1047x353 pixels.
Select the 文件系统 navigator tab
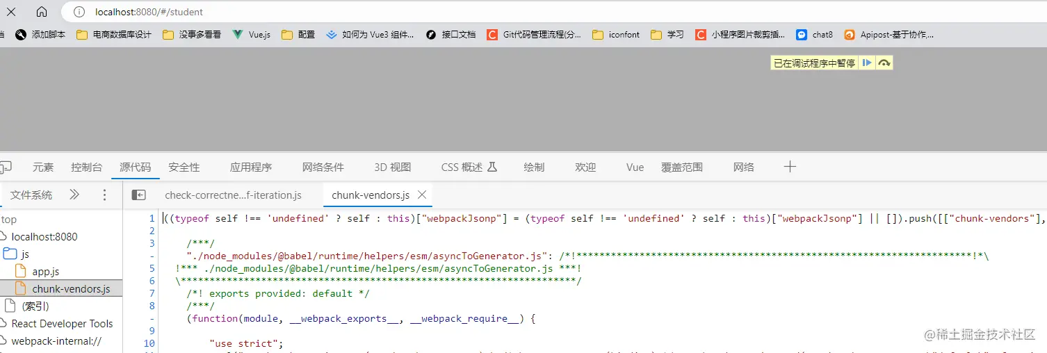[x=31, y=195]
